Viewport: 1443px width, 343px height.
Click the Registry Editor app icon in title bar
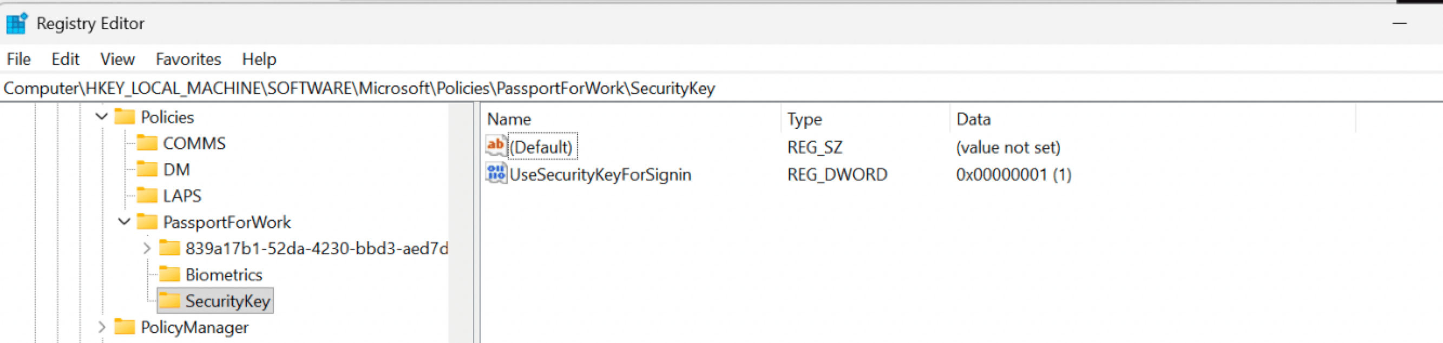point(17,23)
